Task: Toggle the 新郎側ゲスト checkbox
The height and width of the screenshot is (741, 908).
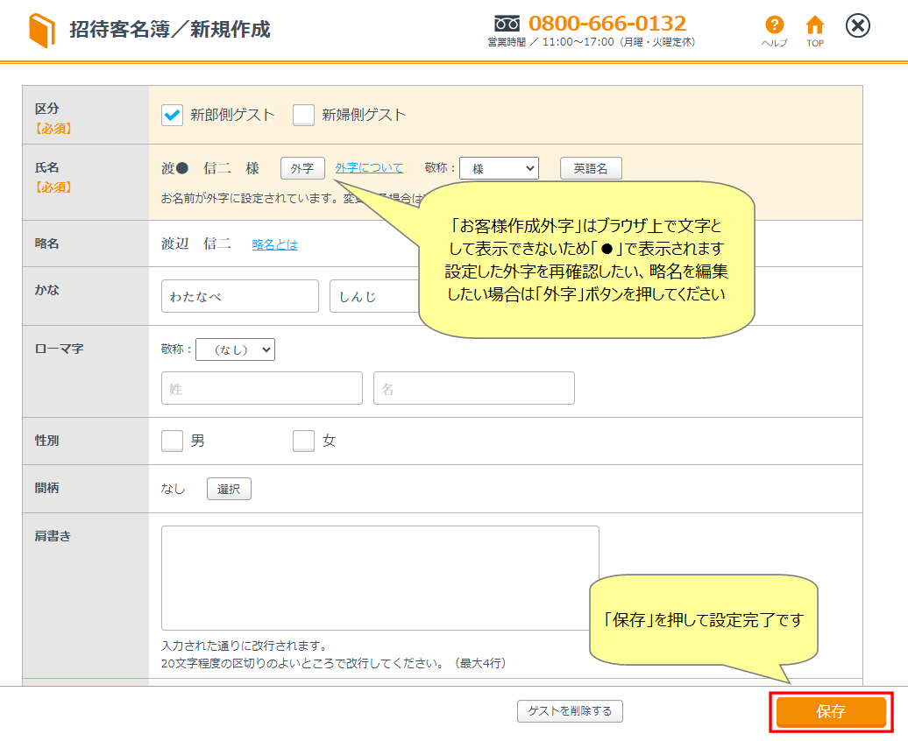Action: point(173,115)
